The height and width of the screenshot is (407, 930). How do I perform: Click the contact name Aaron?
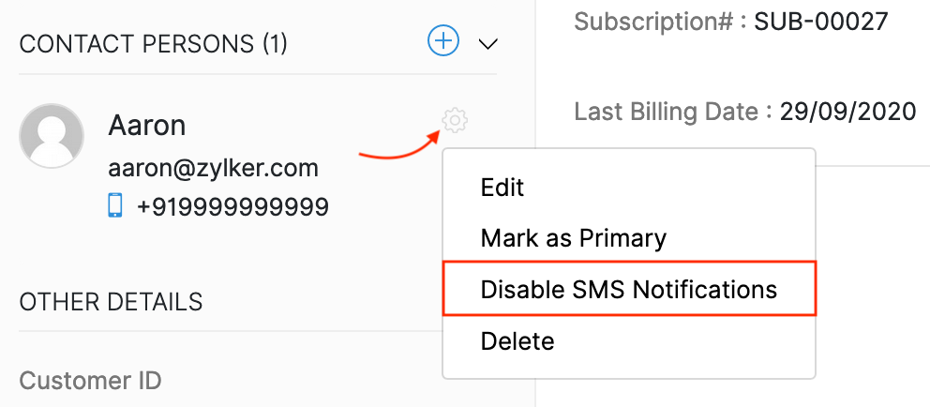[146, 125]
